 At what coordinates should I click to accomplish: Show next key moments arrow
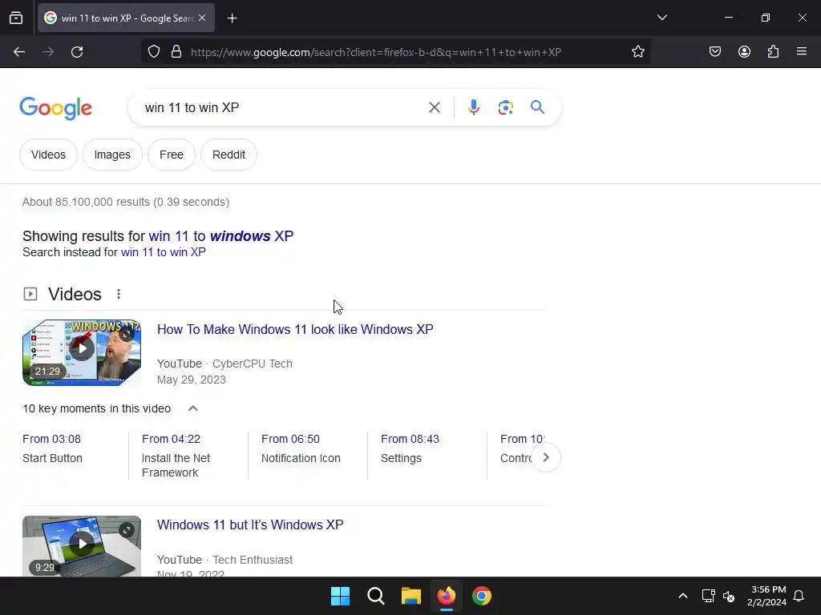click(546, 457)
